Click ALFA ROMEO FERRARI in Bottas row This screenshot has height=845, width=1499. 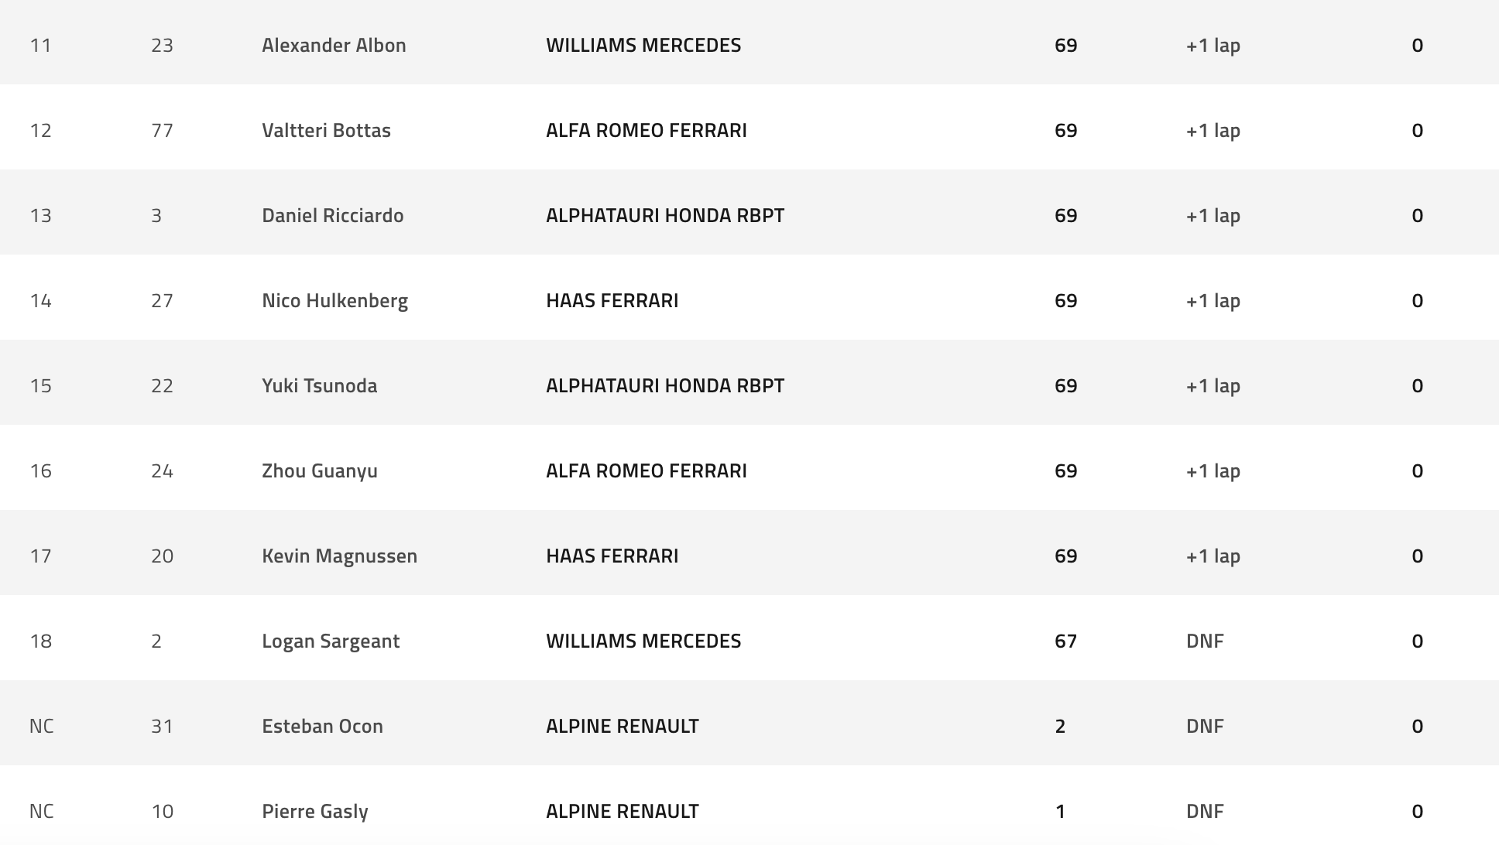(x=646, y=130)
